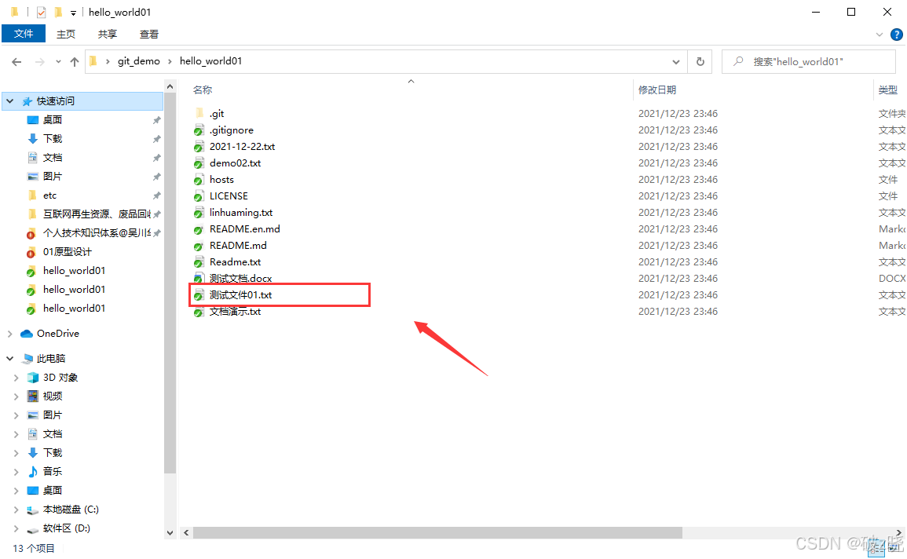
Task: Open the 软件区 (D:) drive
Action: (67, 528)
